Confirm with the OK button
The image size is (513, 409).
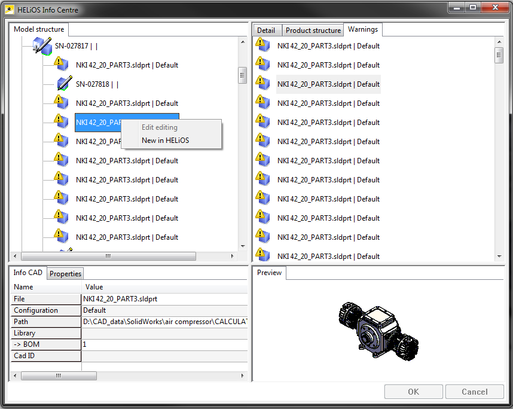(x=414, y=392)
